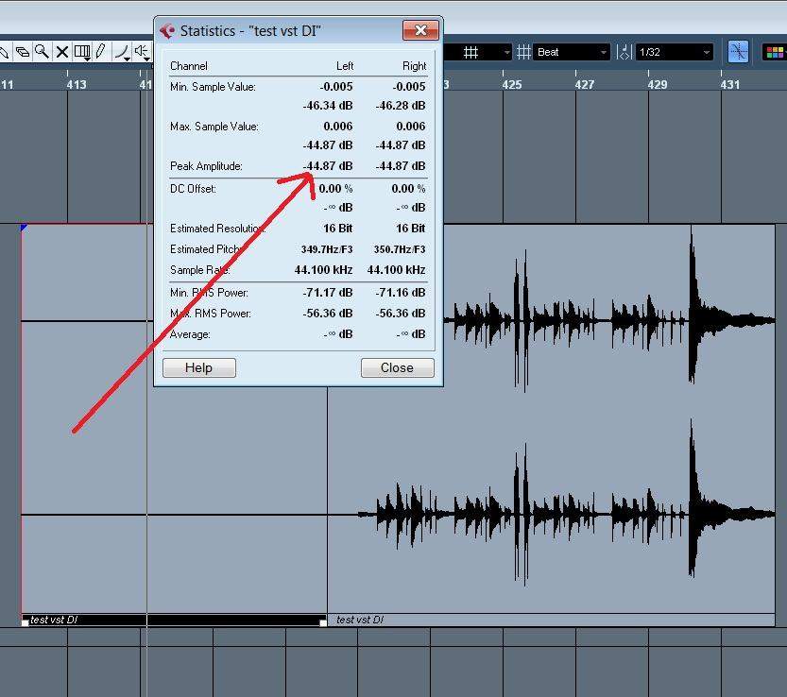
Task: Click Help in the Statistics dialog
Action: pos(199,367)
